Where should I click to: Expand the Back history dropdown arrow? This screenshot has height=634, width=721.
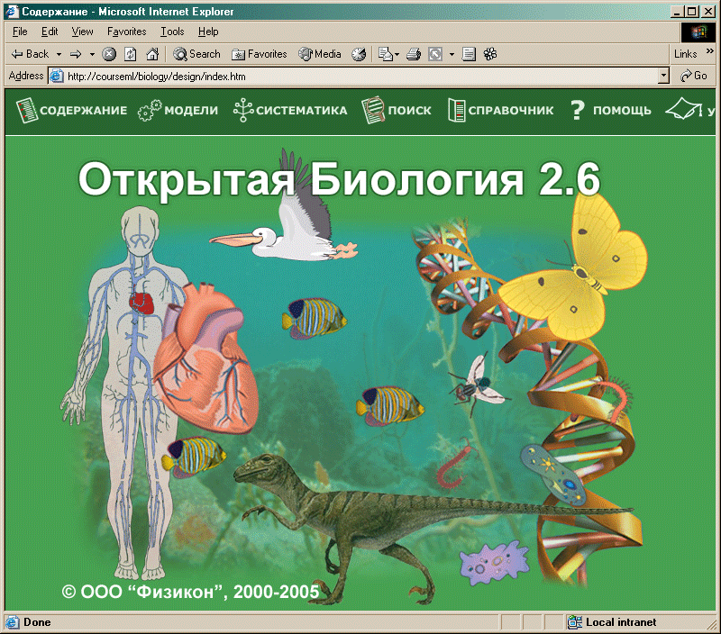coord(59,54)
